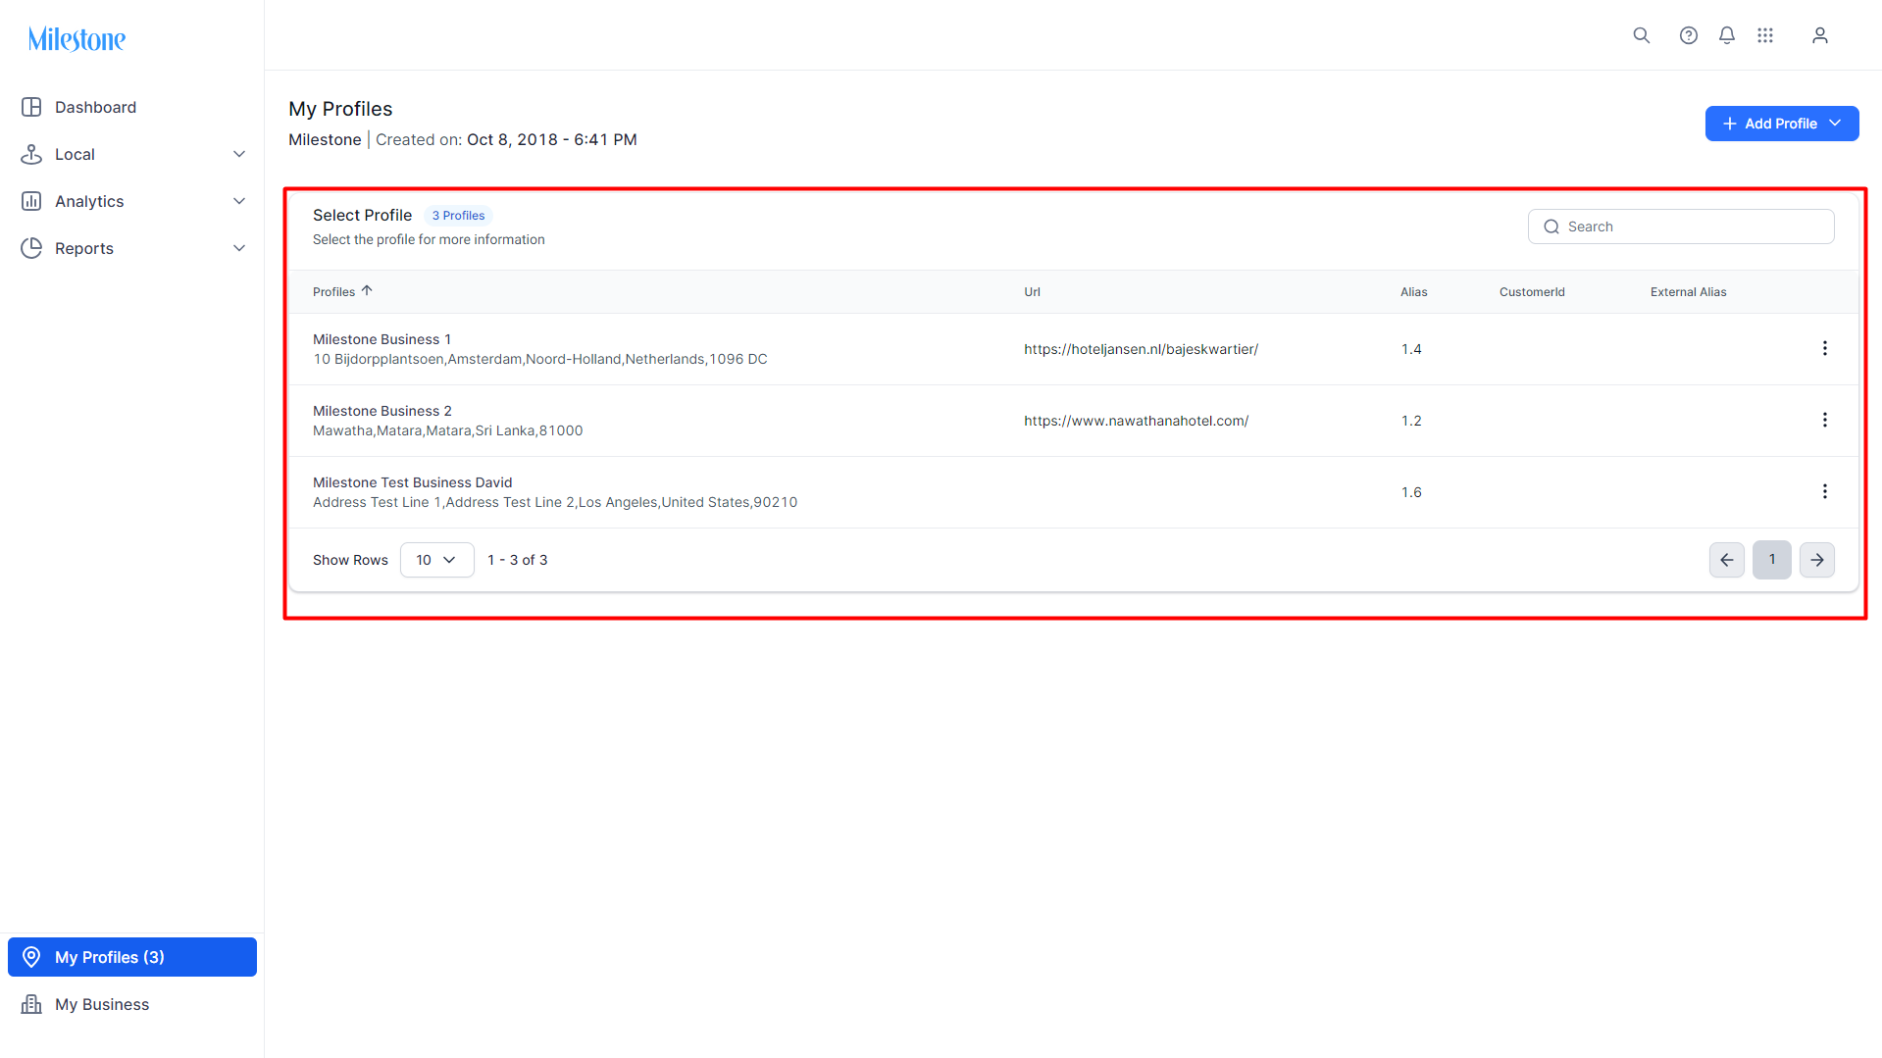Expand the Reports menu chevron
Viewport: 1882px width, 1058px height.
click(239, 248)
